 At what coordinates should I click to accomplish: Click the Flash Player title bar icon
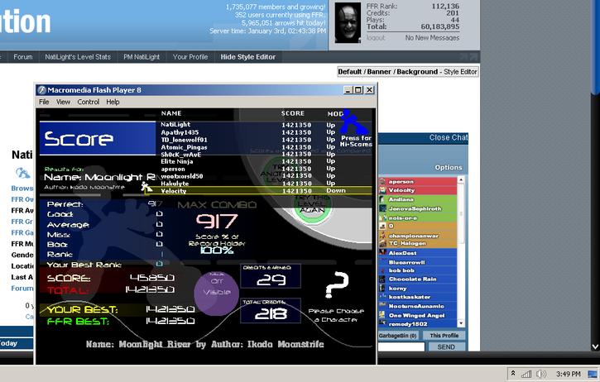click(x=41, y=90)
